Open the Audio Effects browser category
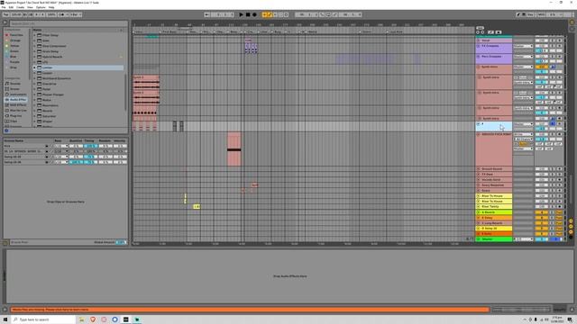The width and height of the screenshot is (577, 324). pos(17,100)
